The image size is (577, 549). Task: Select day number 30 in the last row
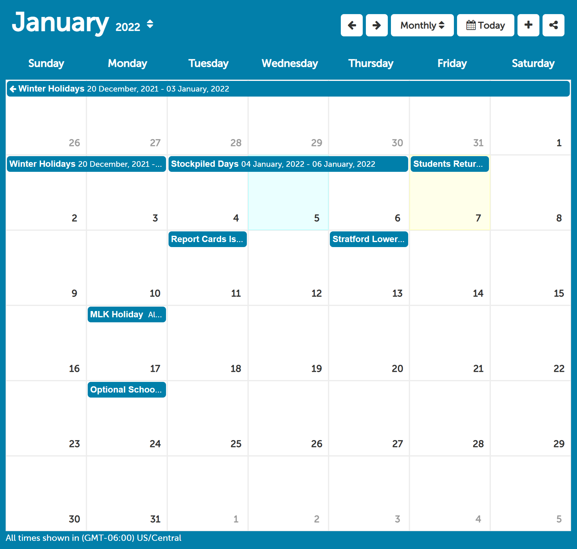pos(74,519)
